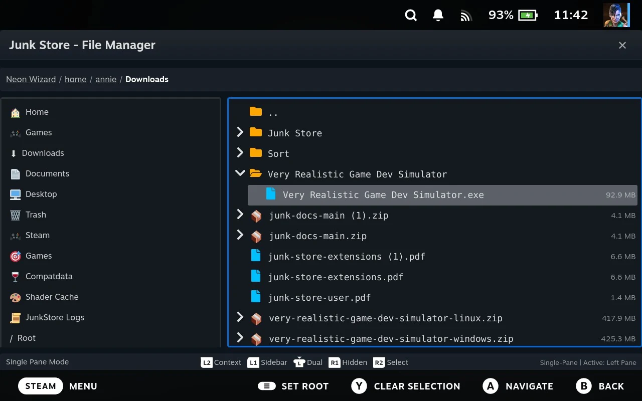642x401 pixels.
Task: Expand the Sort folder chevron
Action: 240,152
